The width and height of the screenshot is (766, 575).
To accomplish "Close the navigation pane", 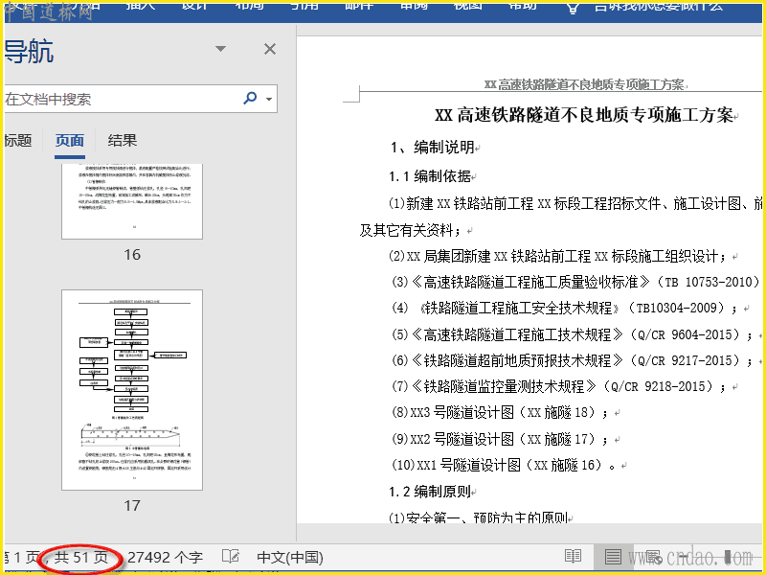I will (270, 49).
